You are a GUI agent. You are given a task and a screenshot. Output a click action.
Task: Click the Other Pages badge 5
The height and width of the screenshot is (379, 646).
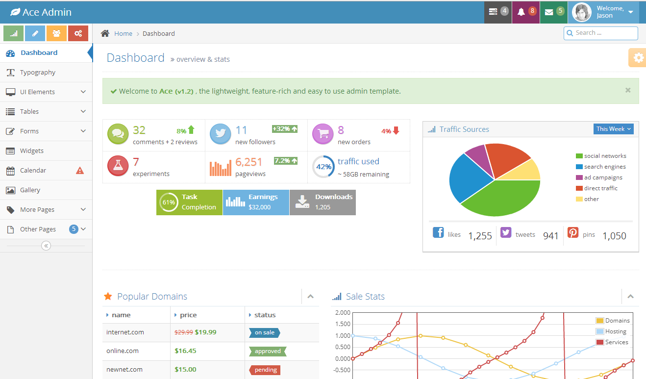74,229
